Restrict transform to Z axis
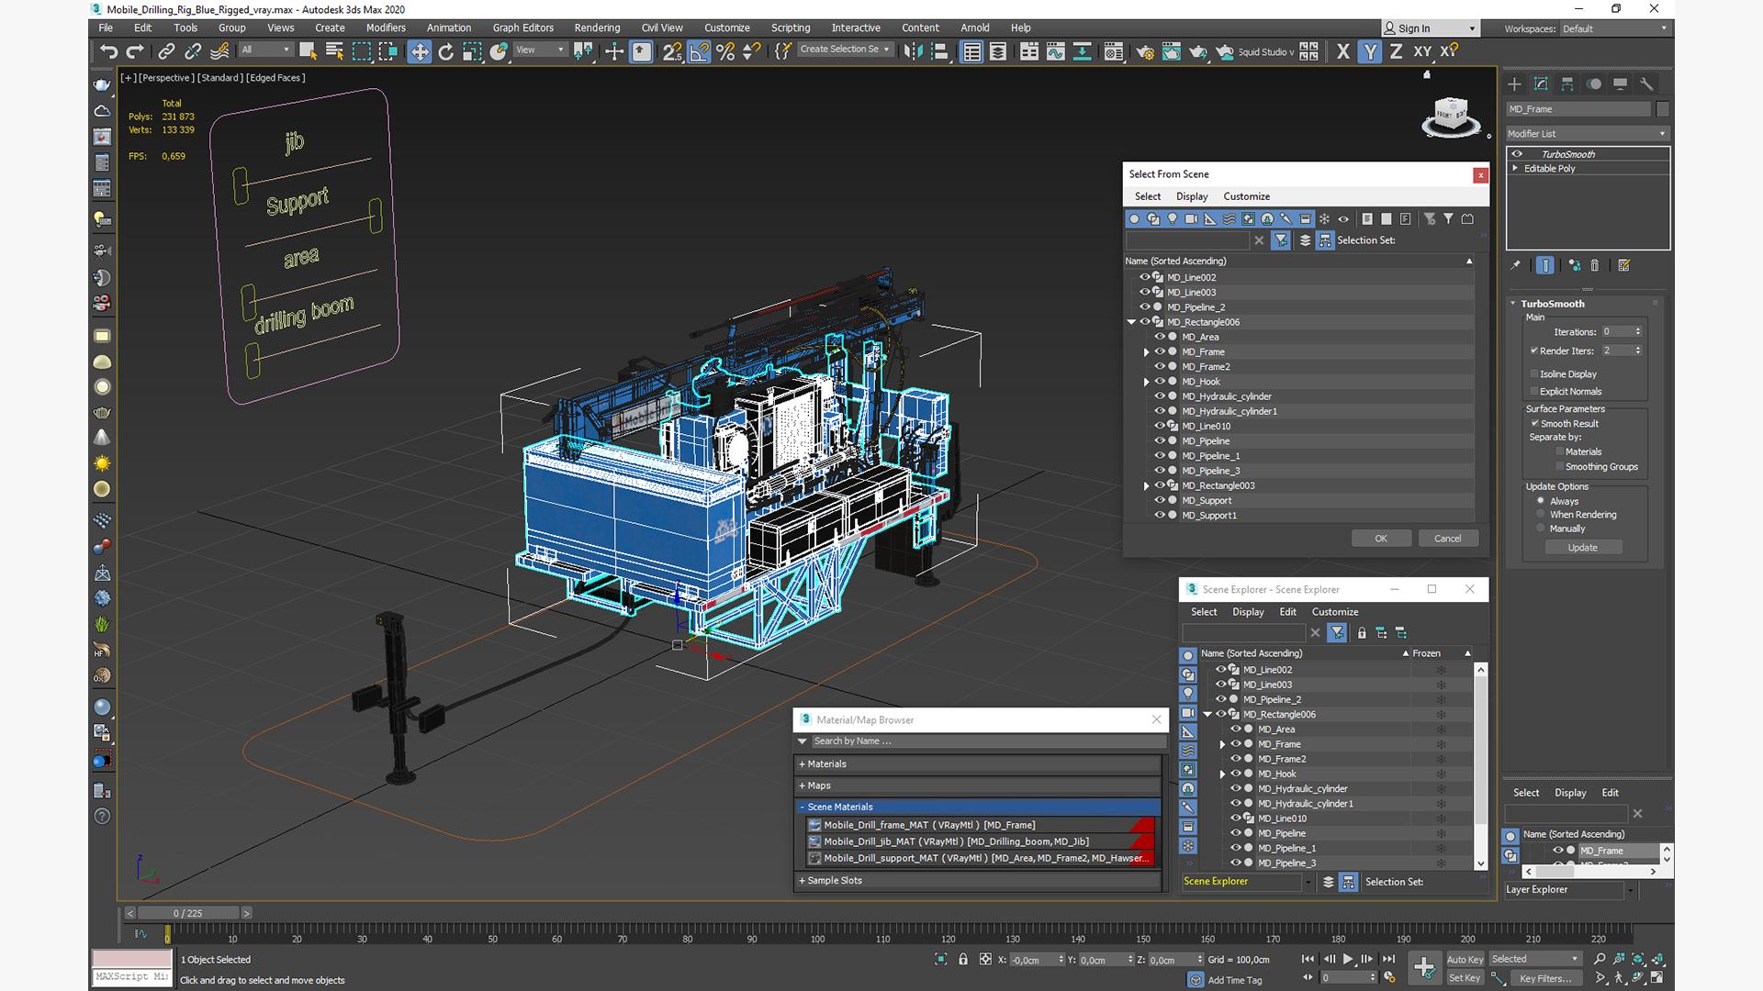1763x991 pixels. click(x=1396, y=52)
